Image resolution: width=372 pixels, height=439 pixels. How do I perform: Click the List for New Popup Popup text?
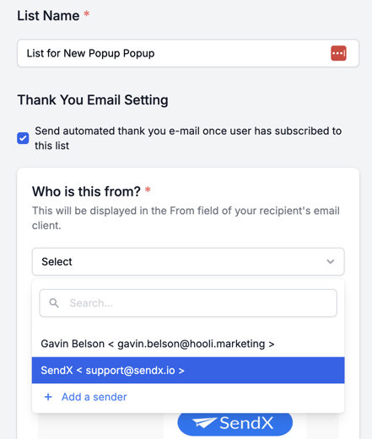click(x=90, y=53)
